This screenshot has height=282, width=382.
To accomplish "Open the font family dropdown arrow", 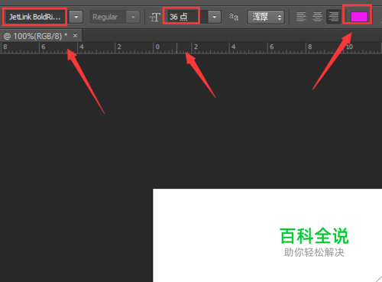I will pyautogui.click(x=76, y=18).
